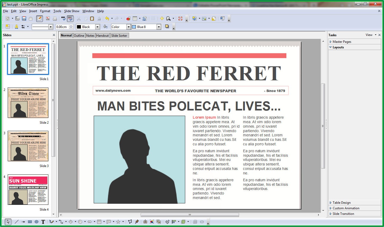This screenshot has width=384, height=227.
Task: Click the Undo arrow icon
Action: [x=107, y=18]
